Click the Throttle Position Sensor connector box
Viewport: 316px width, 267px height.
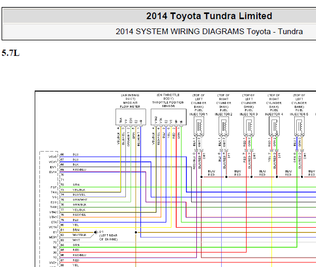point(168,117)
